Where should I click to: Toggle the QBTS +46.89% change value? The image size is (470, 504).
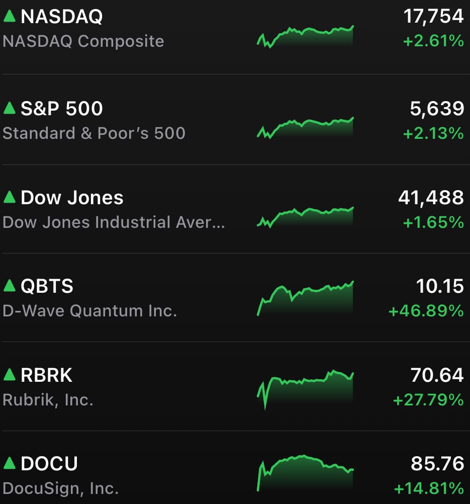[426, 311]
